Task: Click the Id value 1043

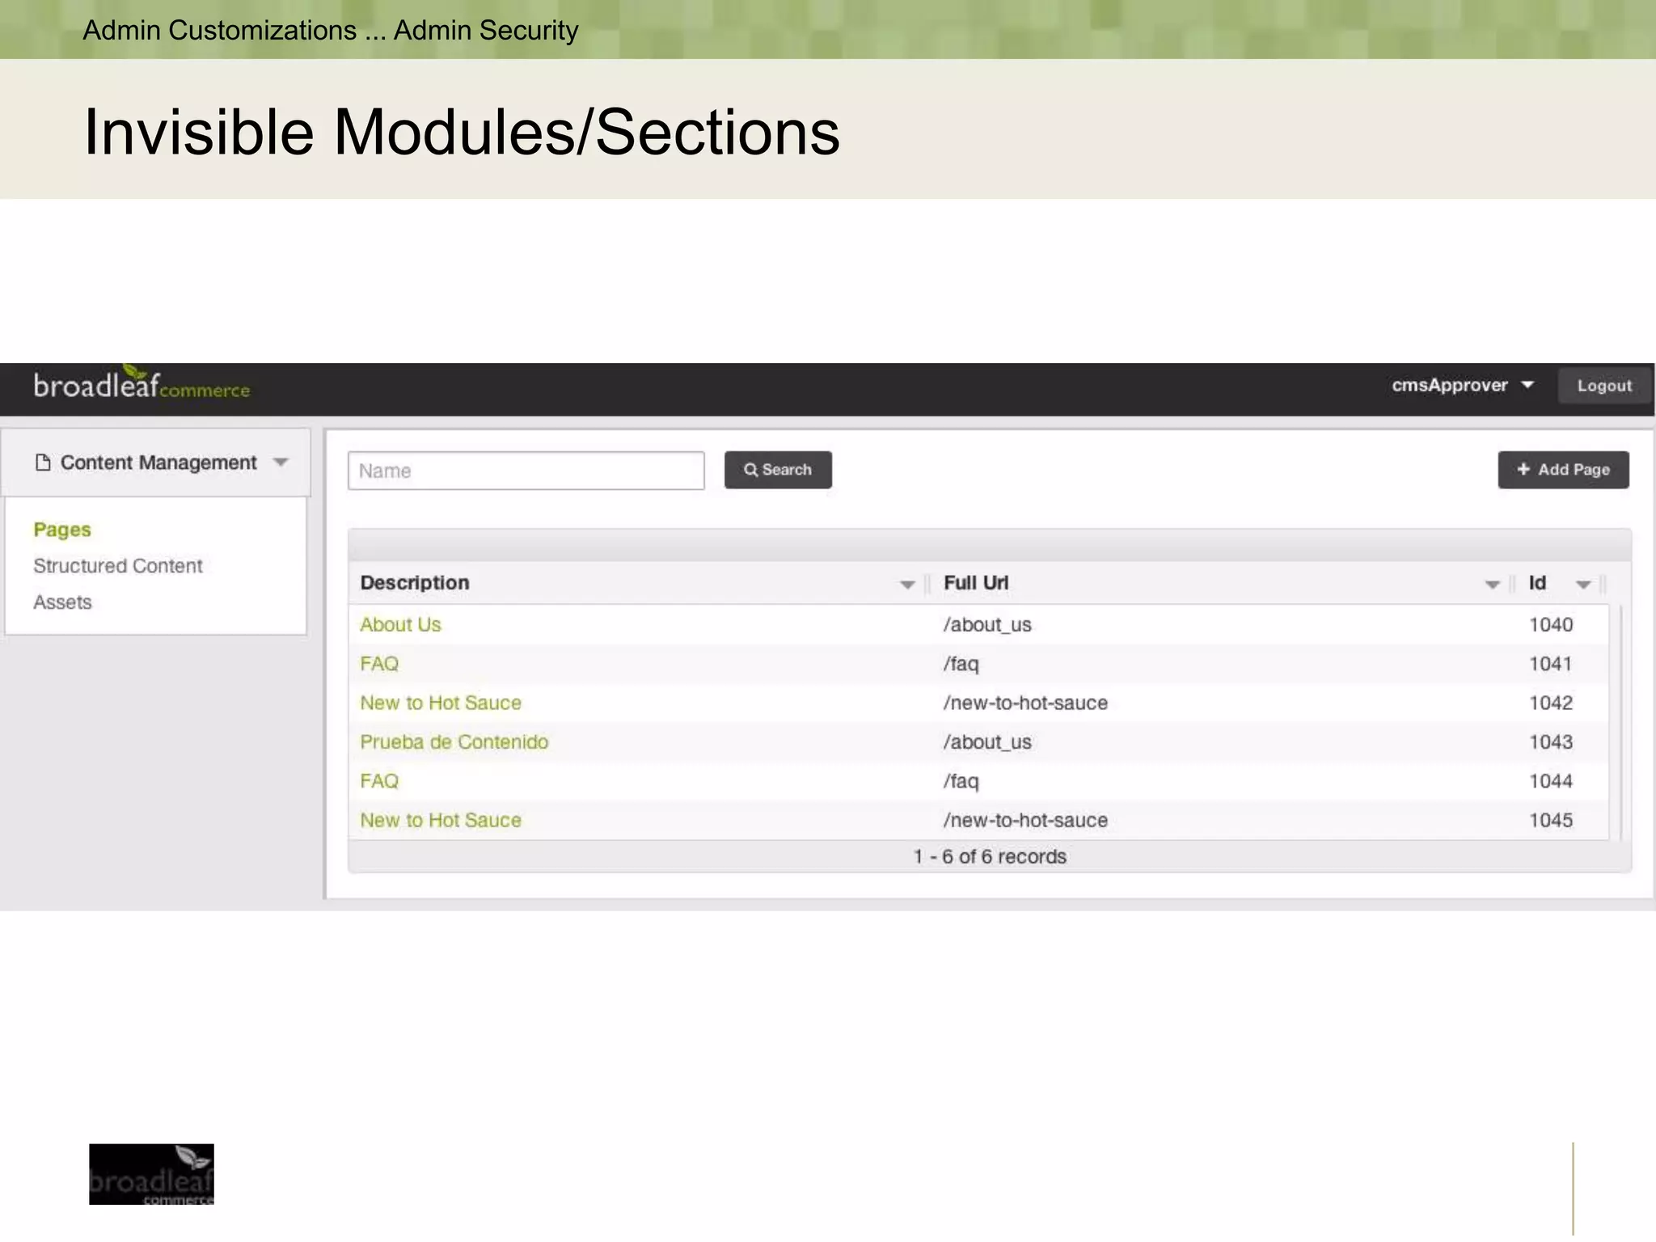Action: [x=1550, y=742]
